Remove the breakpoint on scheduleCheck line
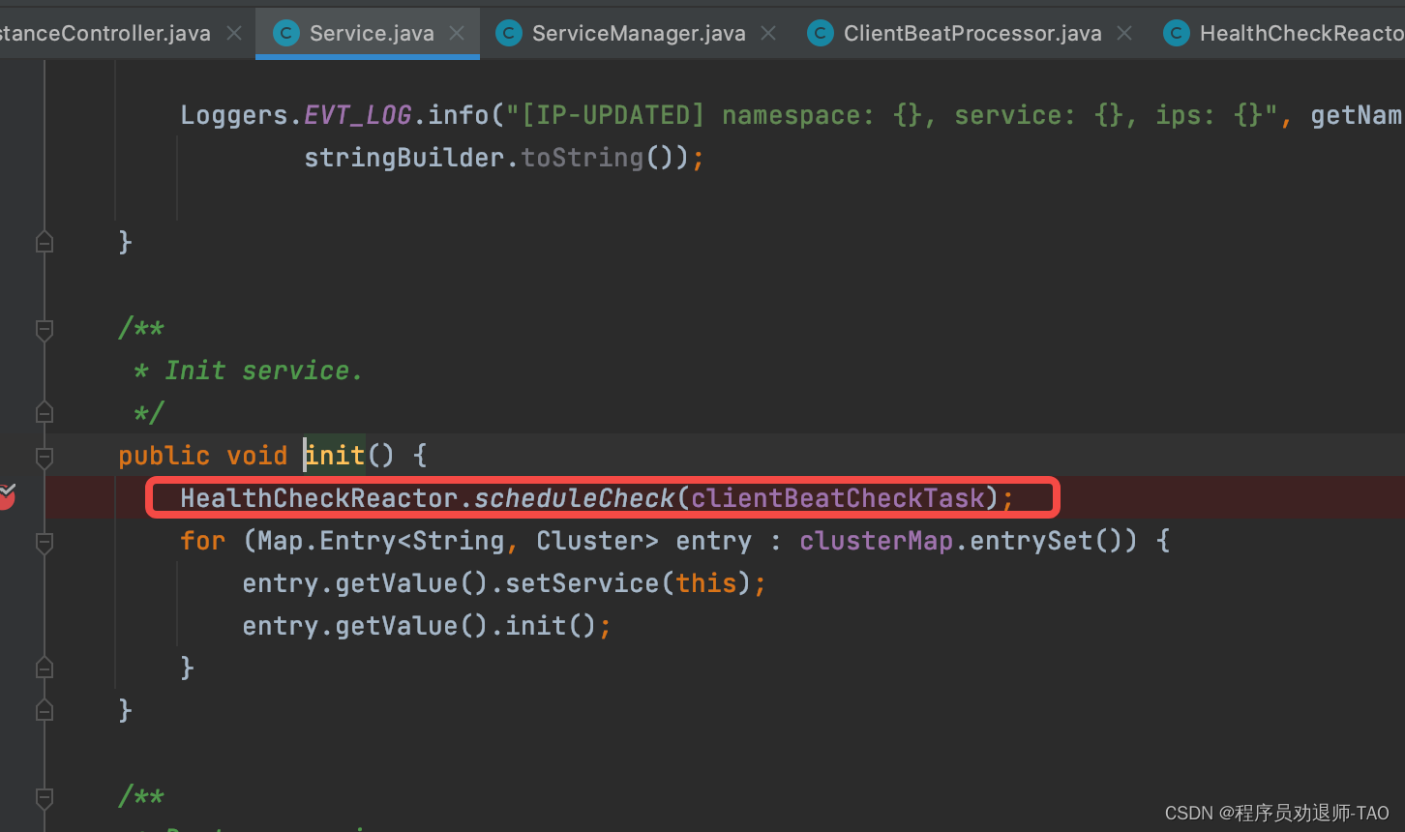Screen dimensions: 1405x832 [6, 497]
